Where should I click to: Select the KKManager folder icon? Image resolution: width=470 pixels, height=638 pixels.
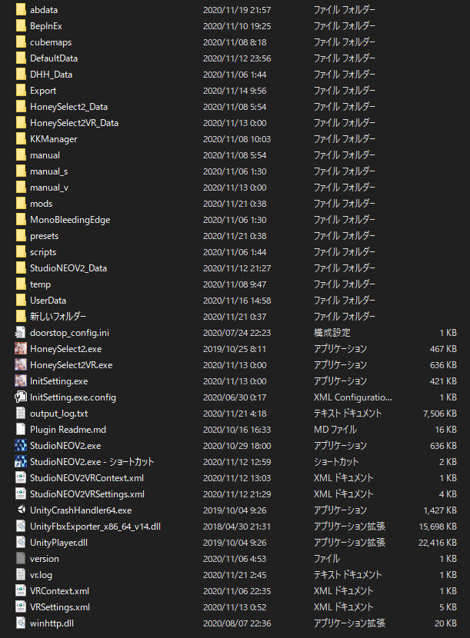click(x=21, y=139)
